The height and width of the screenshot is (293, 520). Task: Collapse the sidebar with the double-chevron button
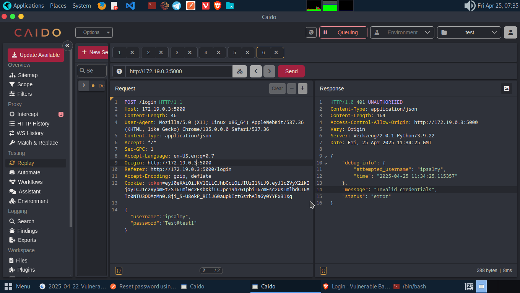click(68, 46)
